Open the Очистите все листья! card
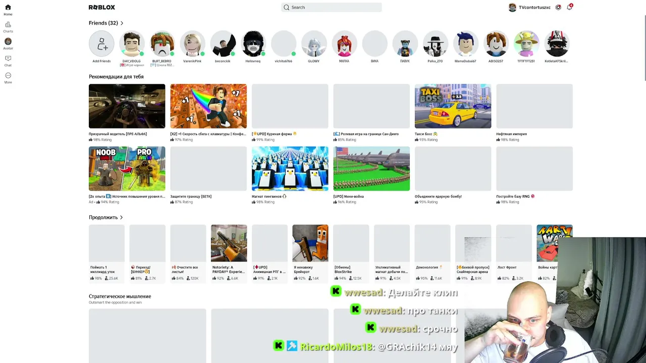The height and width of the screenshot is (363, 646). 188,253
